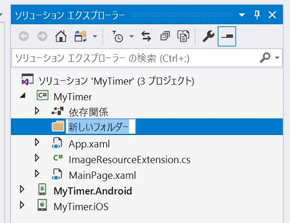Click the C# file icon for ImageResourceExtension.cs
This screenshot has height=223, width=290.
coord(58,158)
